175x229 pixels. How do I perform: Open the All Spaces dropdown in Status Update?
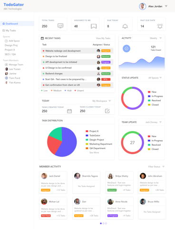point(155,78)
